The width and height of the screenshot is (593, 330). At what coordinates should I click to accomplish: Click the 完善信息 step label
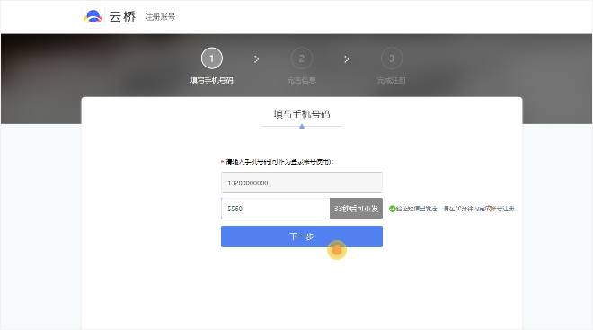click(301, 80)
